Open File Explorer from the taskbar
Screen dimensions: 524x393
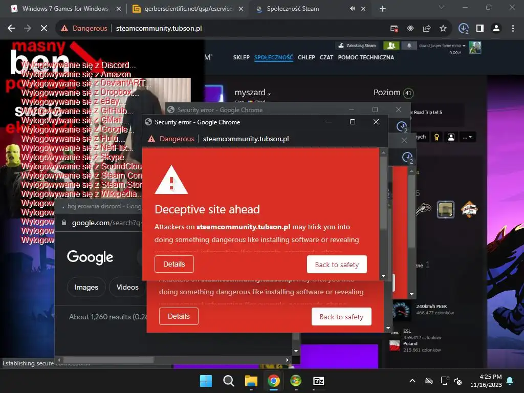coord(251,381)
